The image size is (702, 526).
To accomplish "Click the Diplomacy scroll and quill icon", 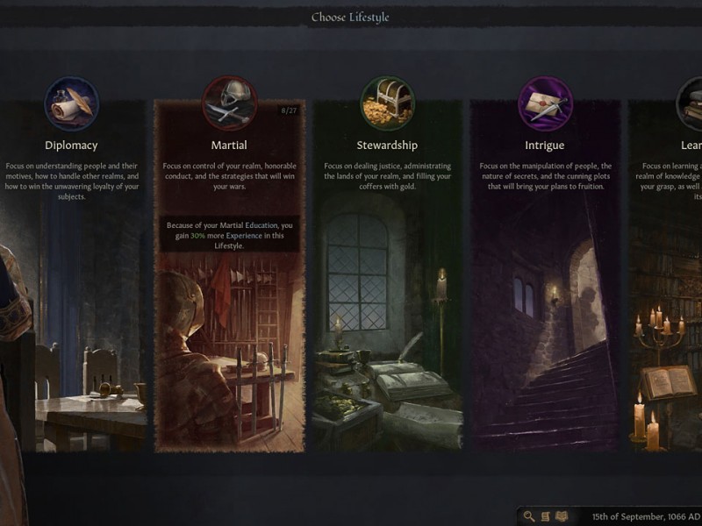I will click(x=72, y=103).
